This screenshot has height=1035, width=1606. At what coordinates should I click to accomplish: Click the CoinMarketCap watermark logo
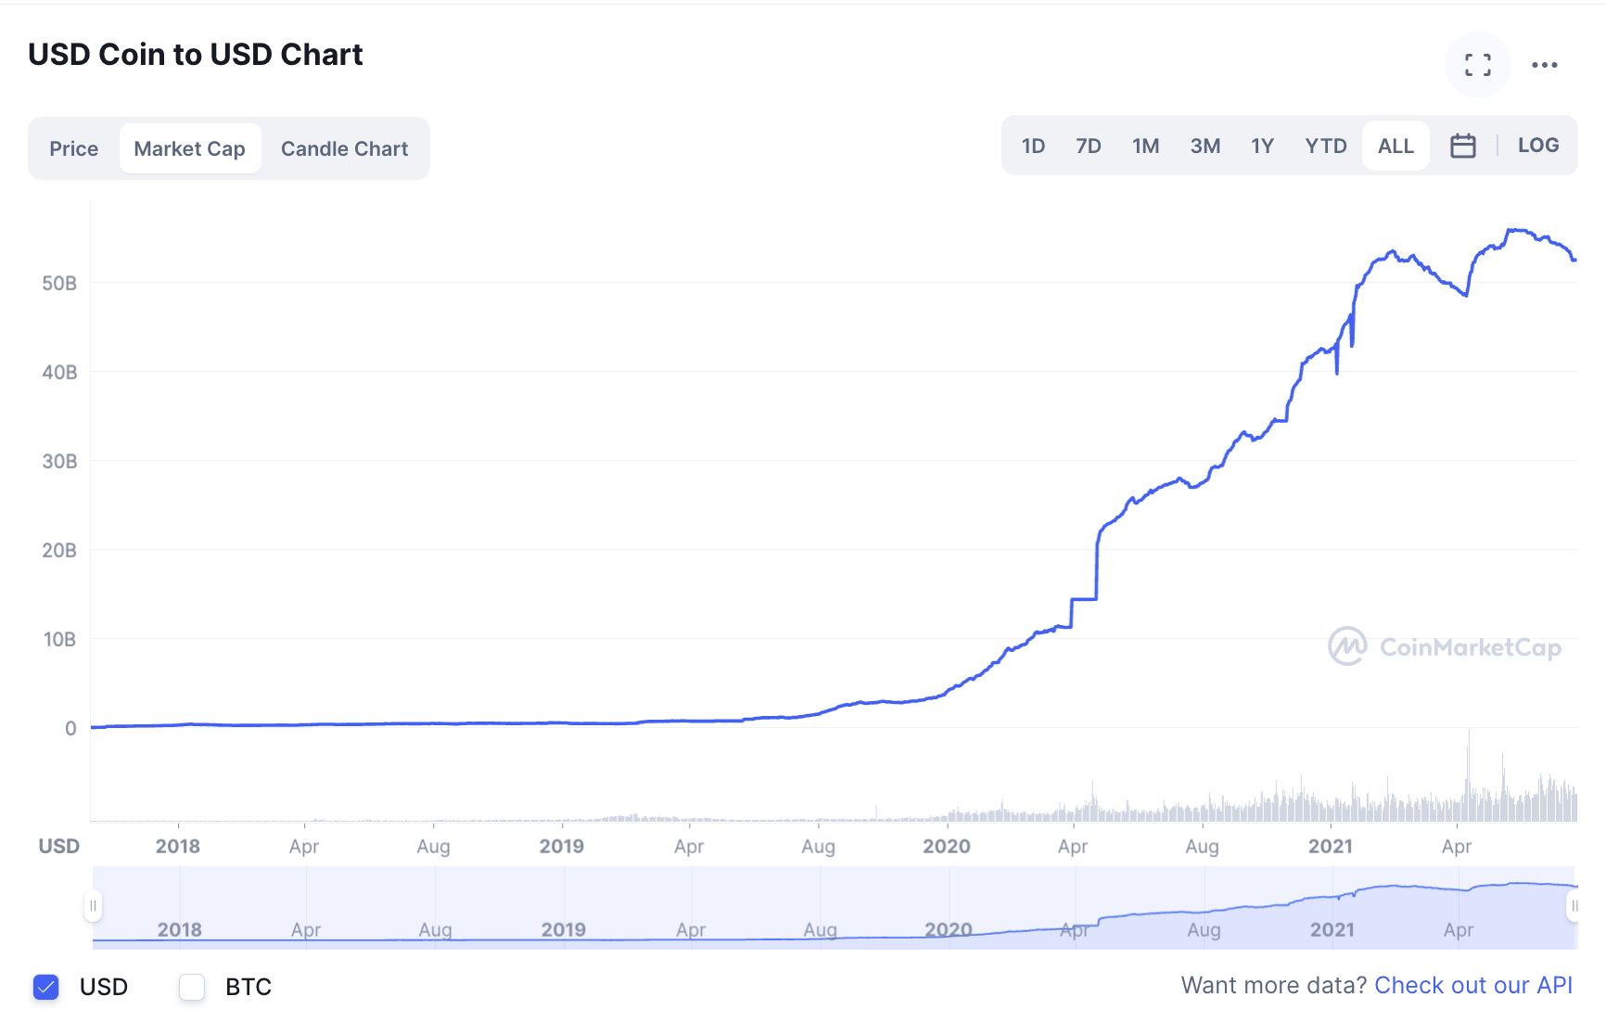[x=1442, y=648]
